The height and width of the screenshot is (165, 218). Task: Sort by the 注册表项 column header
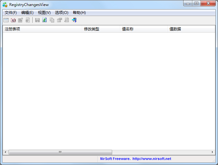(42, 29)
